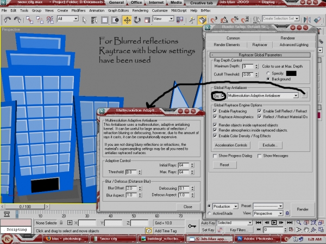Click the selection lock padlock icon

61,223
